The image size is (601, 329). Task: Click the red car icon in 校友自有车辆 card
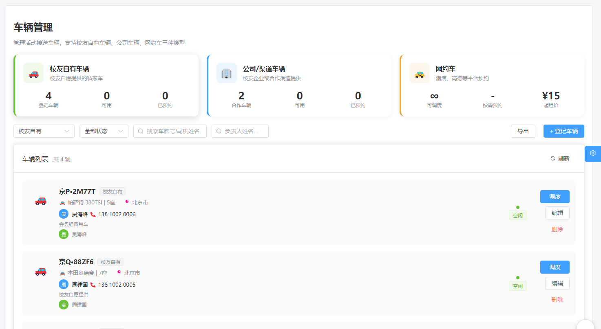coord(33,73)
